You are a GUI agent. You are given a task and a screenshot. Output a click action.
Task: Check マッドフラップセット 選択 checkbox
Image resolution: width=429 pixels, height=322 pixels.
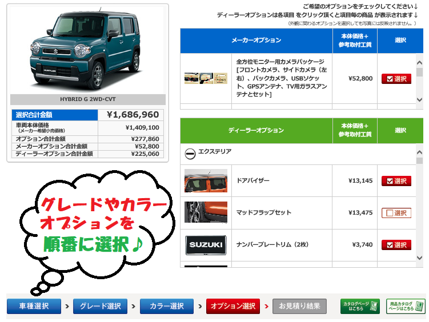(x=396, y=213)
